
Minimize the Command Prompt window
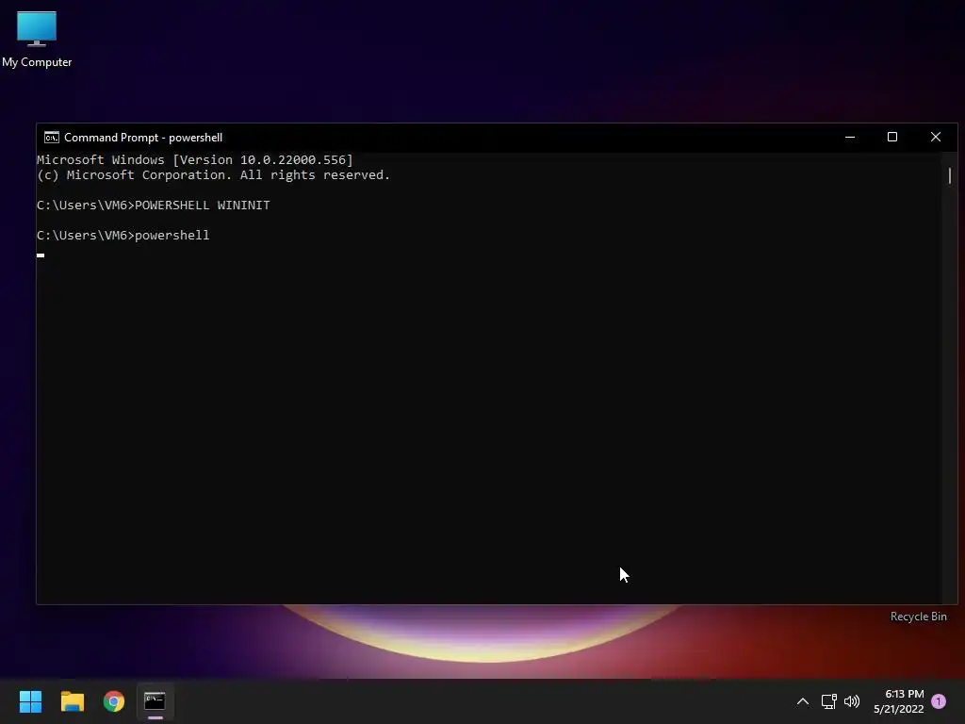tap(850, 138)
